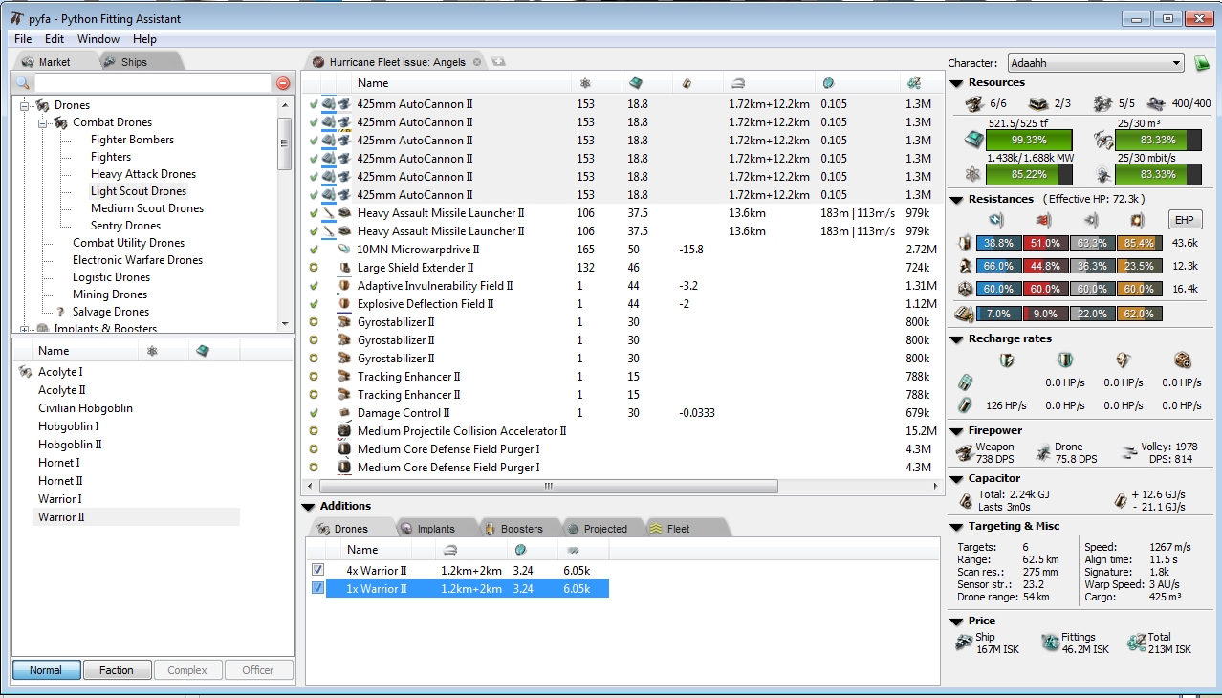Expand the Implants & Boosters tree node
The height and width of the screenshot is (698, 1222).
tap(26, 329)
